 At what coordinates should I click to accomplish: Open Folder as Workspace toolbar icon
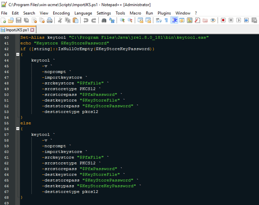pos(205,20)
